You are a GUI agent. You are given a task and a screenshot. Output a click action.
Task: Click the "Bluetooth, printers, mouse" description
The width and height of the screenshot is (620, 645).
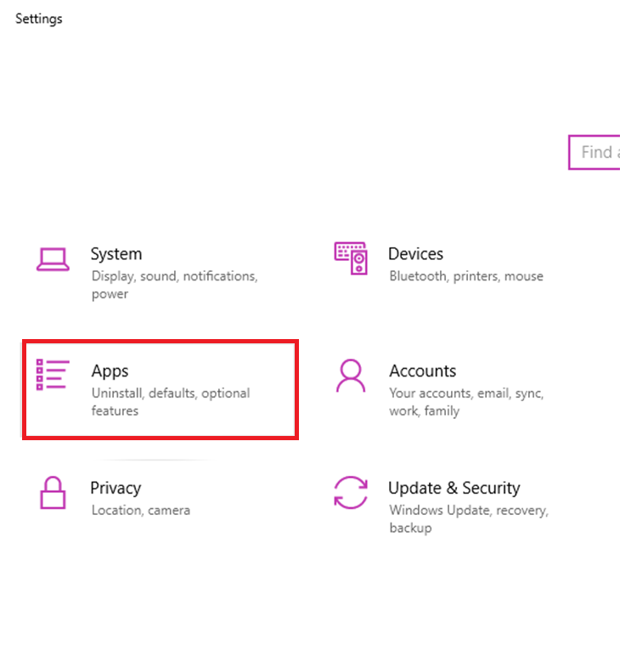click(x=466, y=276)
